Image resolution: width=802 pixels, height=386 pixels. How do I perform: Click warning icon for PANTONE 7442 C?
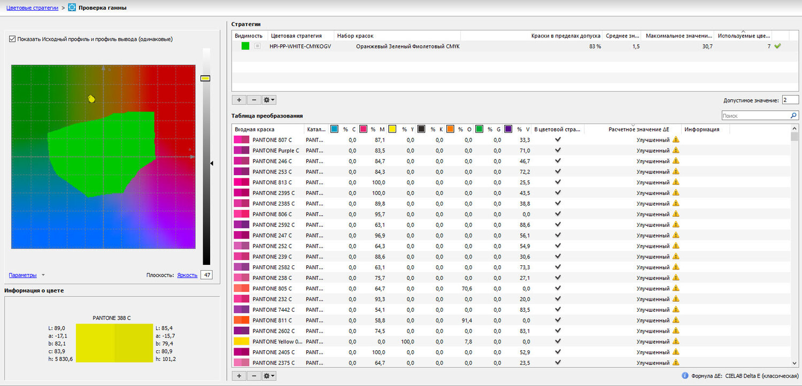(676, 310)
